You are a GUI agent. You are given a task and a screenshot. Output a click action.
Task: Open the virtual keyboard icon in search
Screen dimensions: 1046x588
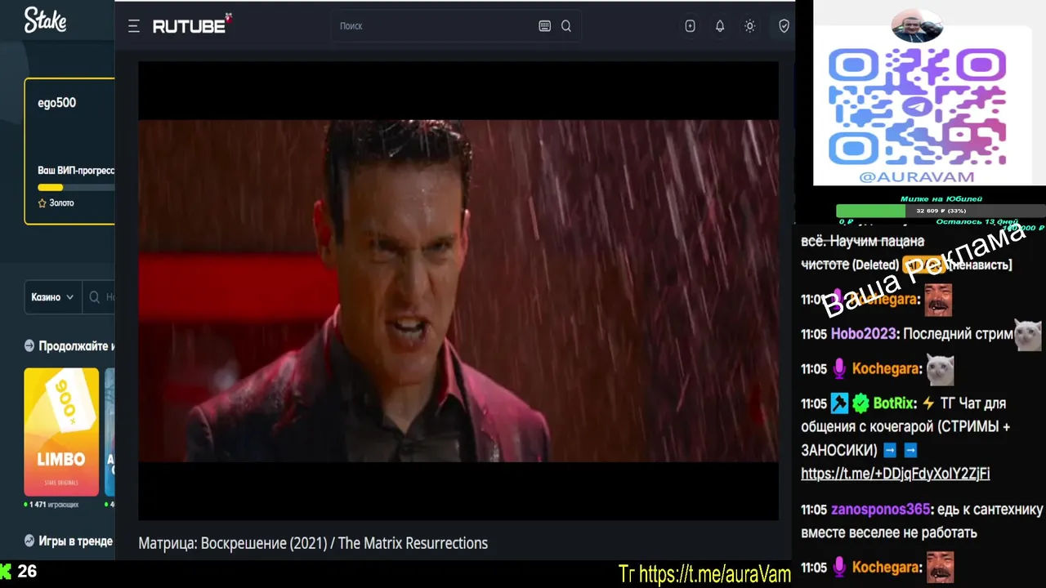pyautogui.click(x=545, y=26)
